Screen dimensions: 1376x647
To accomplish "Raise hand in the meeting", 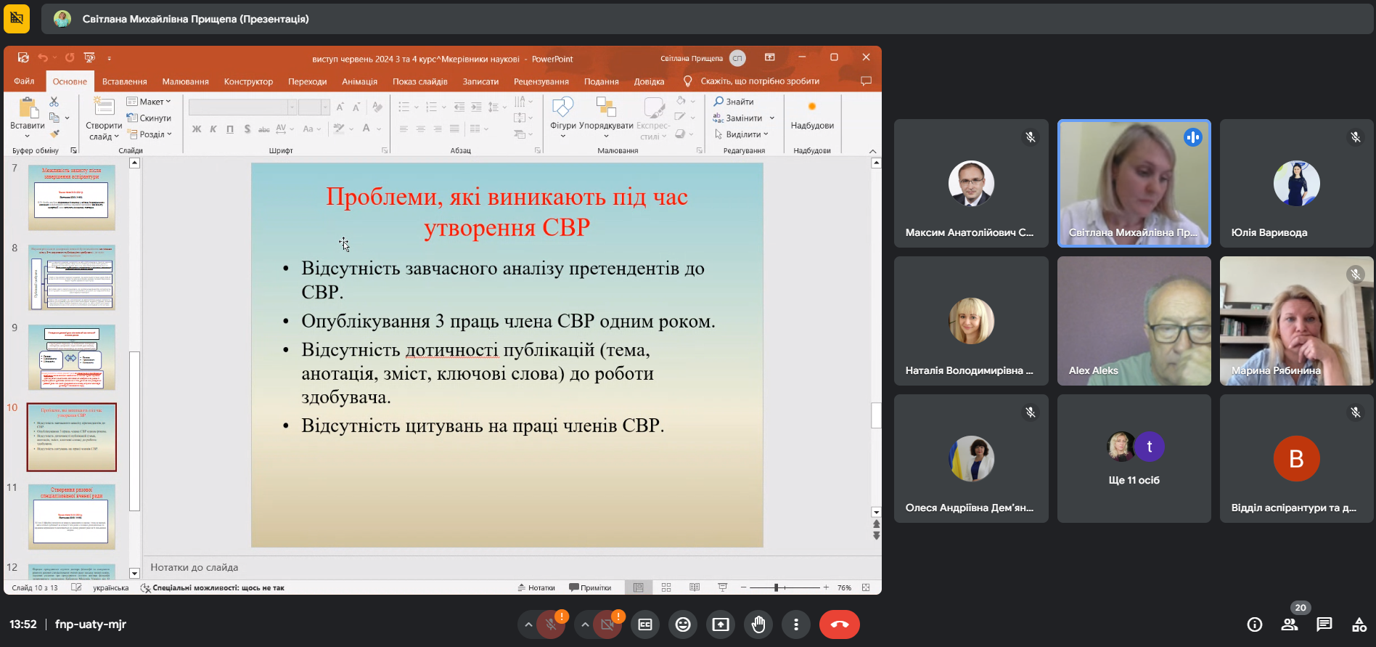I will [x=758, y=624].
